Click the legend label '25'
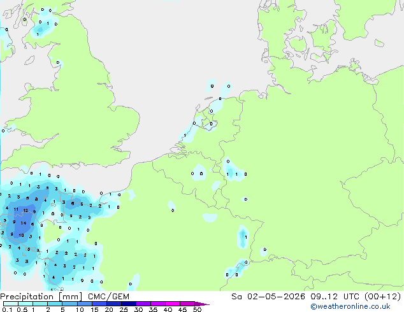This screenshot has width=404, height=312. point(124,309)
